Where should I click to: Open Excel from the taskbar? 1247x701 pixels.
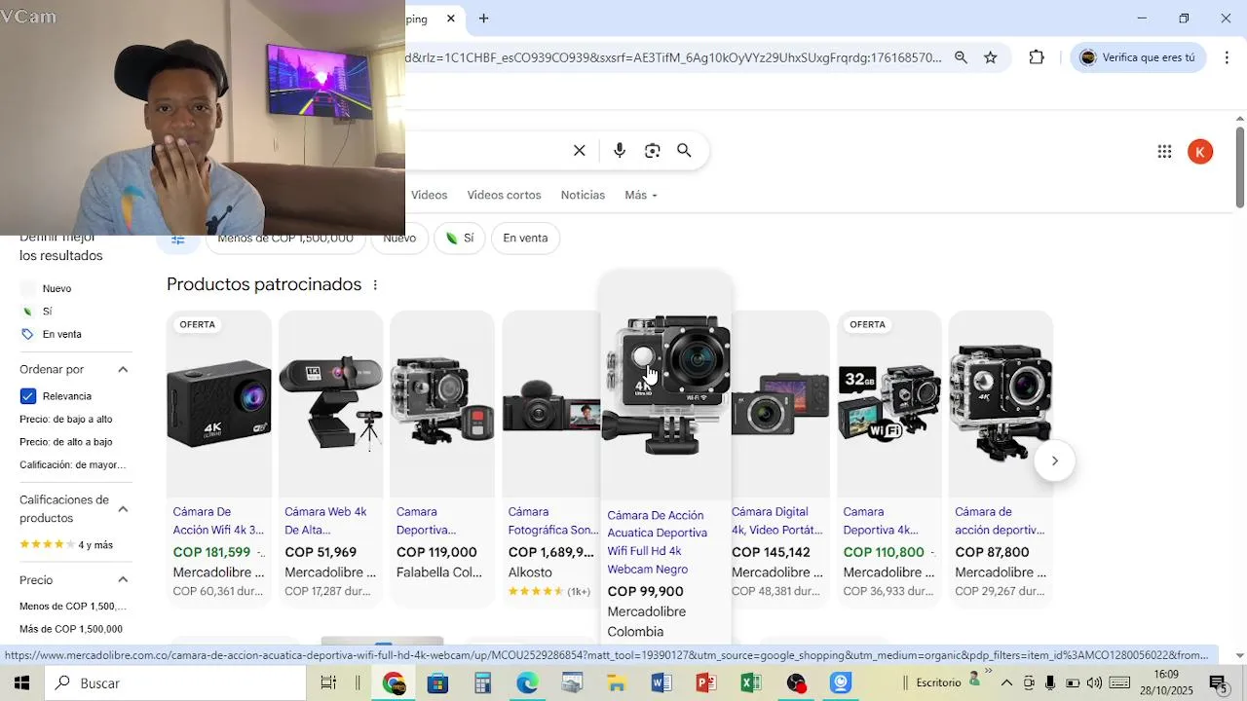(751, 683)
